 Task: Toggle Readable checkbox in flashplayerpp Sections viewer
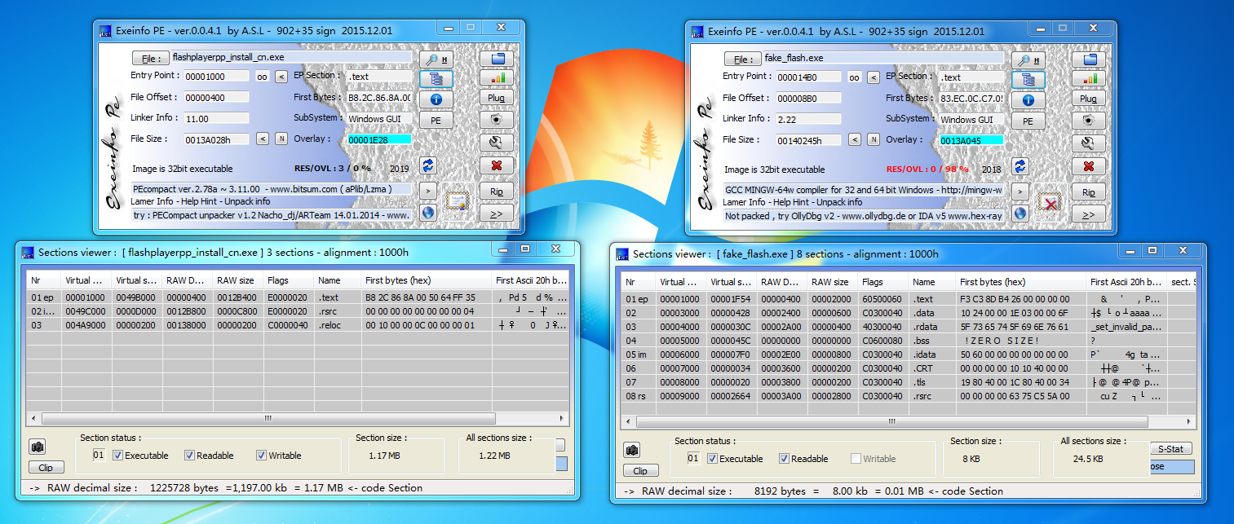pos(189,456)
